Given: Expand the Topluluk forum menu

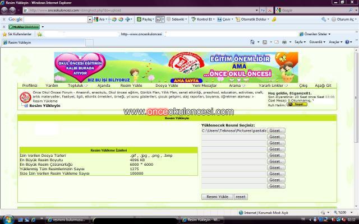Looking at the screenshot, I should pyautogui.click(x=77, y=85).
